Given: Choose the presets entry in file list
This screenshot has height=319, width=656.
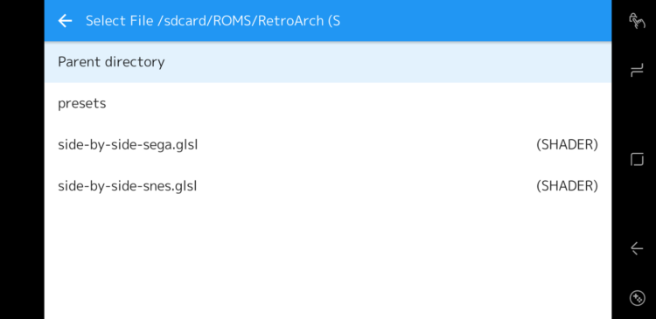Looking at the screenshot, I should (x=328, y=103).
